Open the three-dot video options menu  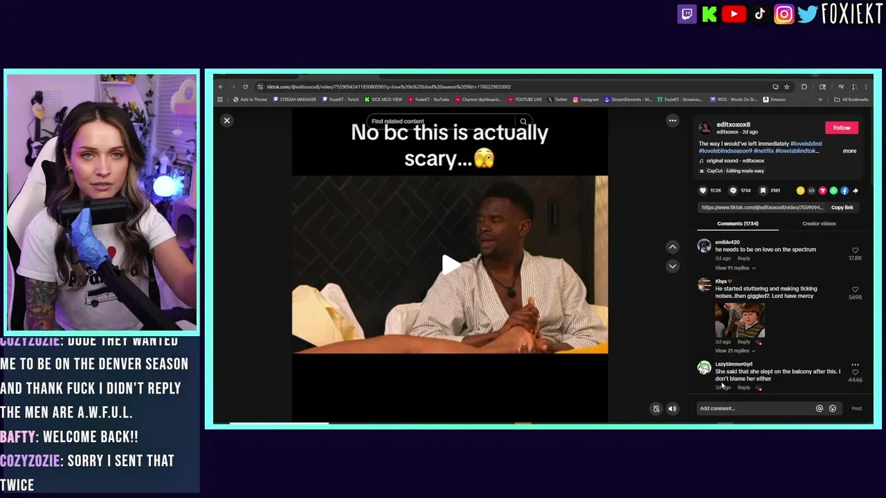click(672, 120)
